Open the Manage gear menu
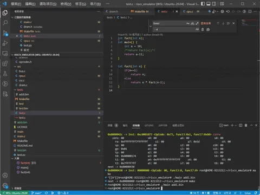Viewport: 260px width, 195px height. click(5, 185)
